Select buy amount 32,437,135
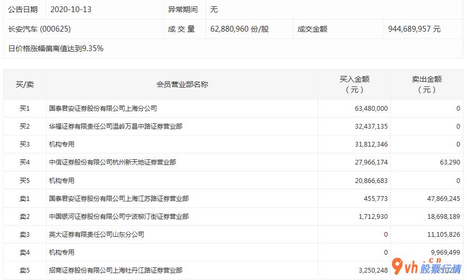Image resolution: width=467 pixels, height=280 pixels. click(371, 126)
